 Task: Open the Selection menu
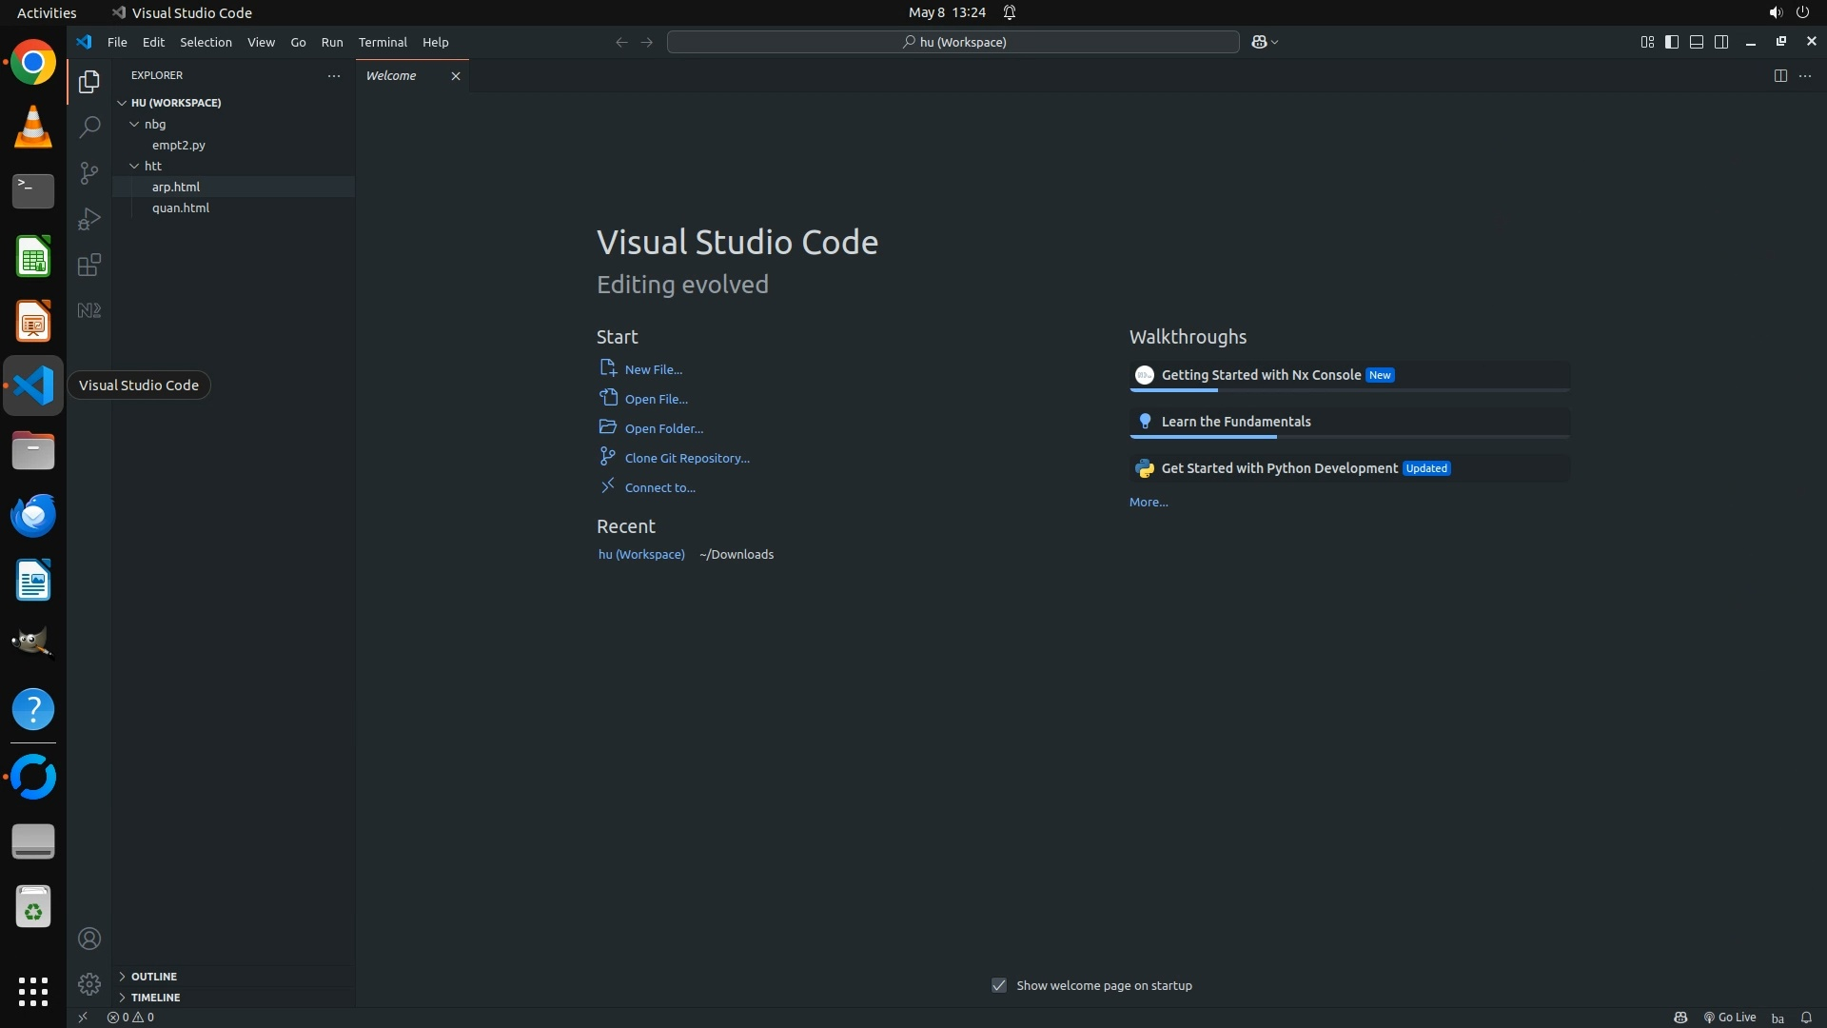pyautogui.click(x=206, y=42)
